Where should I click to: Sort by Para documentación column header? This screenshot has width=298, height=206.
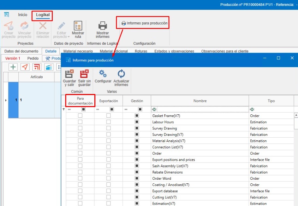point(80,101)
